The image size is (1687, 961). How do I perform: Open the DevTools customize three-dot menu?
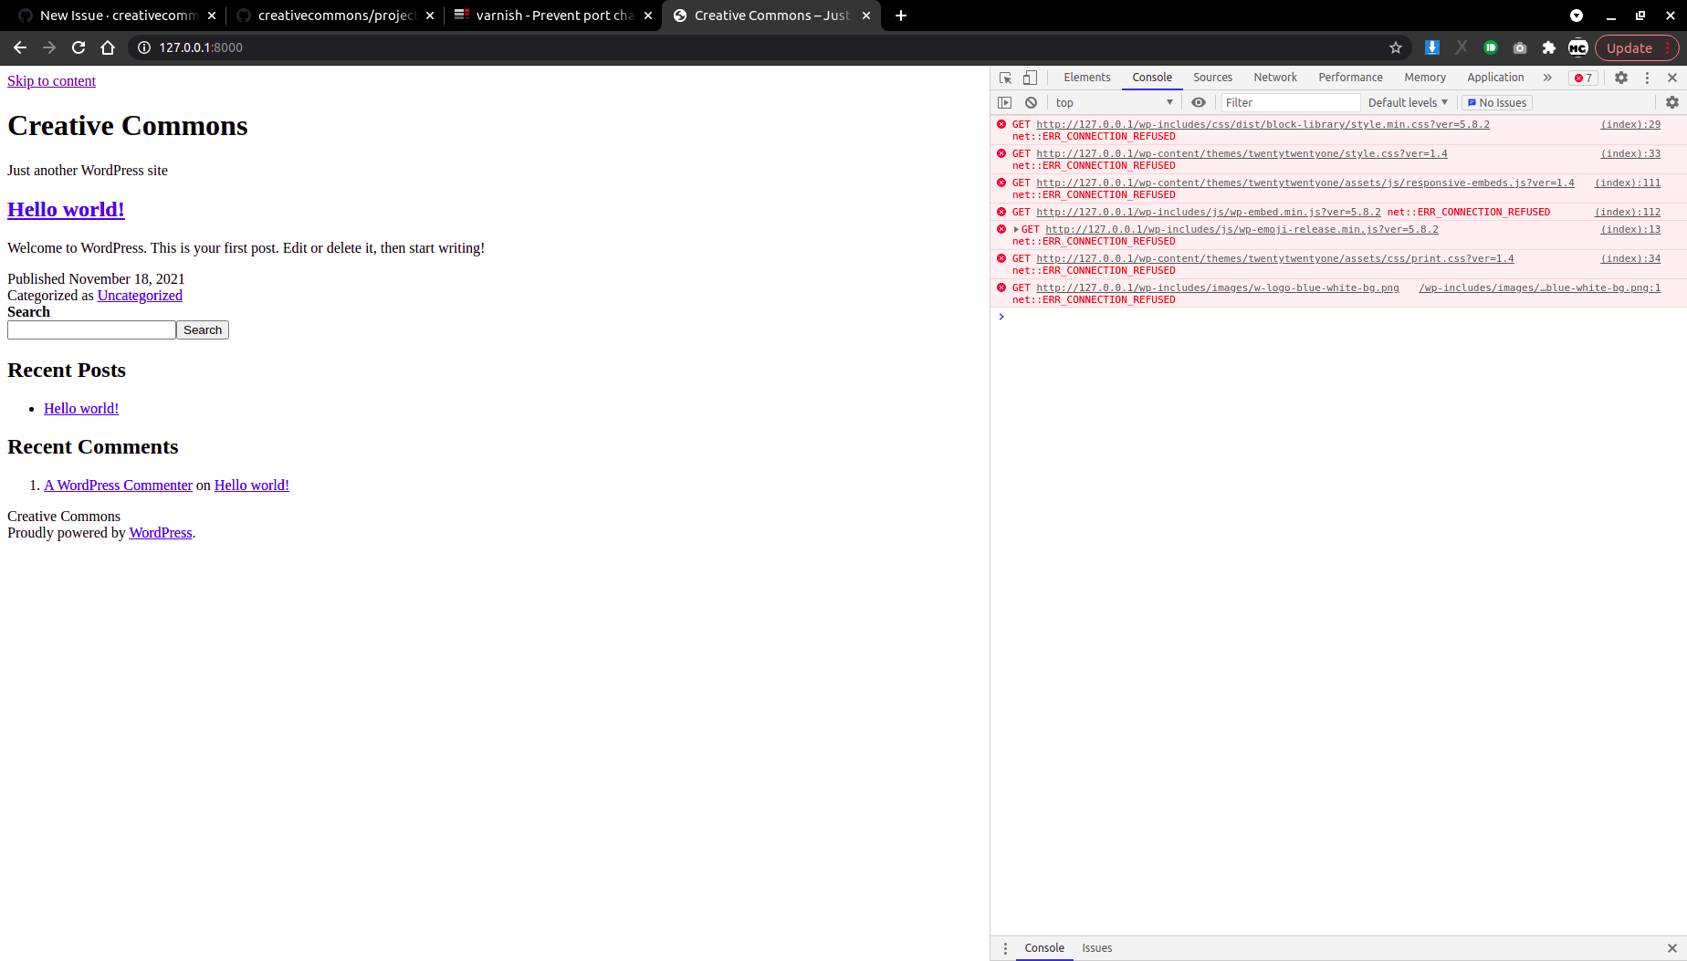point(1647,78)
